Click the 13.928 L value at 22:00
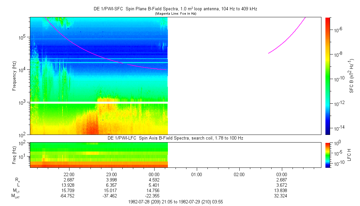This screenshot has width=360, height=206. [x=69, y=185]
